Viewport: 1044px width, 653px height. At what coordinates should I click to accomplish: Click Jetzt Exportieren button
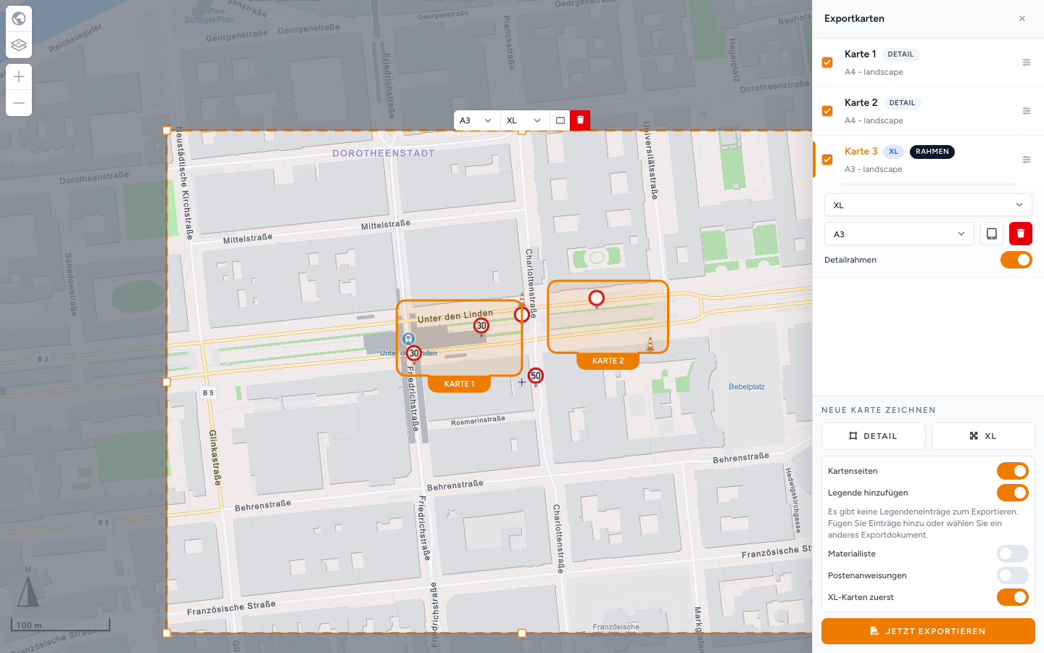928,631
